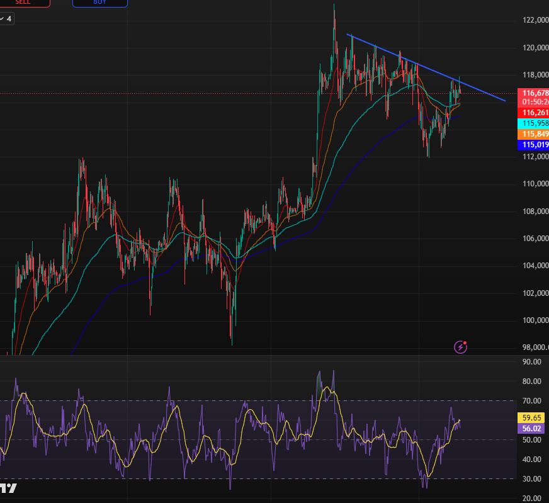Click the 100,000 price axis label
Viewport: 549px width, 503px height.
pos(535,320)
